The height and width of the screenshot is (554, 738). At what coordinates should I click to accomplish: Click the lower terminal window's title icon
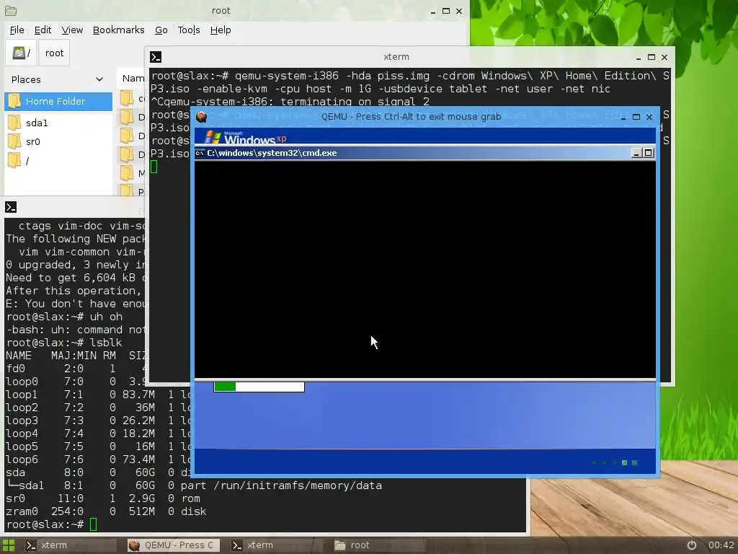[11, 207]
